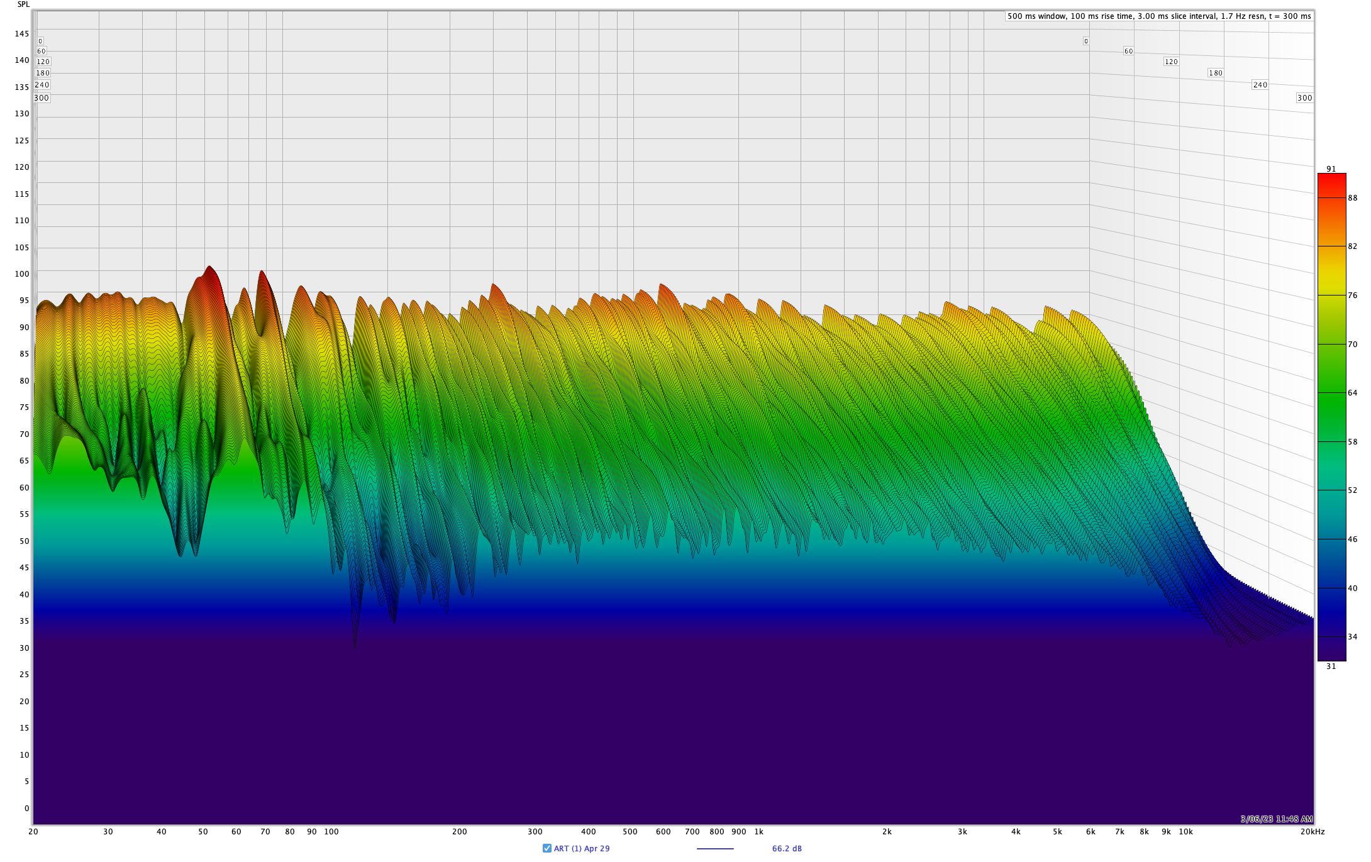Click the blue trace line sample in legend
The height and width of the screenshot is (862, 1371).
[x=715, y=848]
